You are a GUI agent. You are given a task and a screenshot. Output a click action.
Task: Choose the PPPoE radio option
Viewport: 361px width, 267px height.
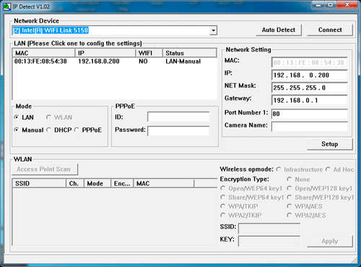pos(77,130)
